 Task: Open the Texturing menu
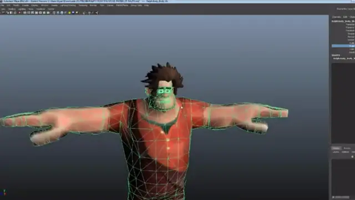[83, 5]
